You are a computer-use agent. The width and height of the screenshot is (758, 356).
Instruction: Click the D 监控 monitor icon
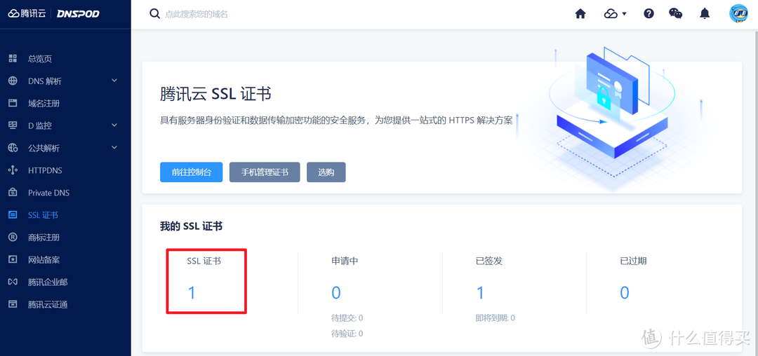pyautogui.click(x=13, y=125)
